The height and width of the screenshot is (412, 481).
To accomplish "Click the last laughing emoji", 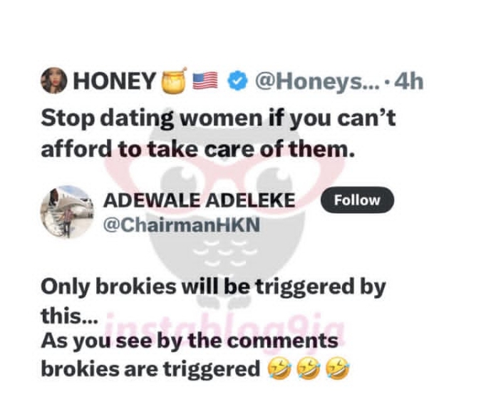I will [x=338, y=368].
